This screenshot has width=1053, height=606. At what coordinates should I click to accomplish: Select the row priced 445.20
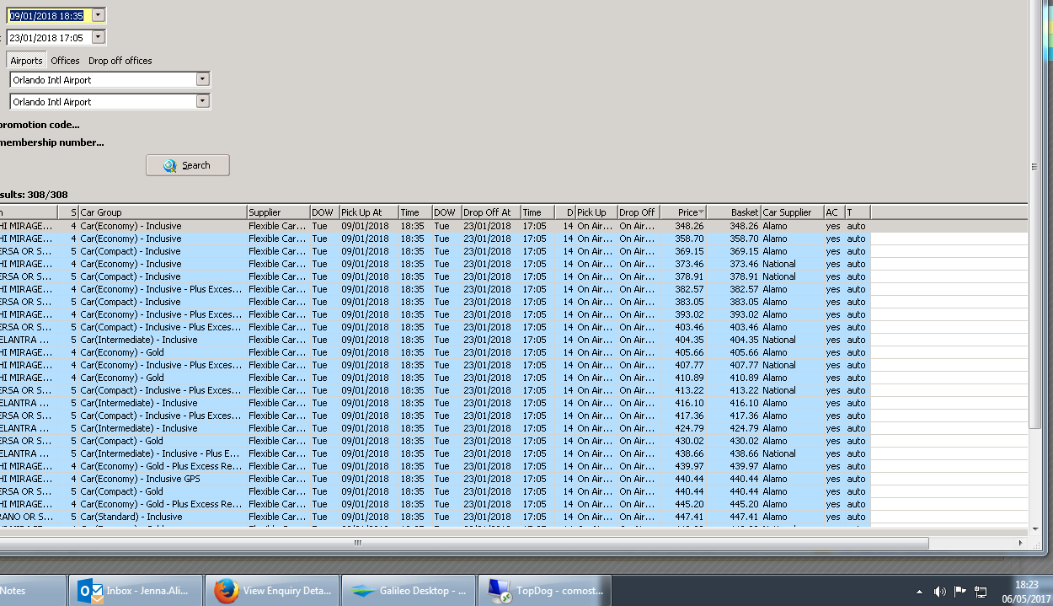pyautogui.click(x=435, y=504)
